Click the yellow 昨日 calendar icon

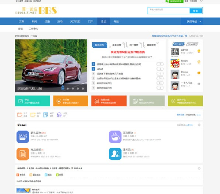pos(33,115)
